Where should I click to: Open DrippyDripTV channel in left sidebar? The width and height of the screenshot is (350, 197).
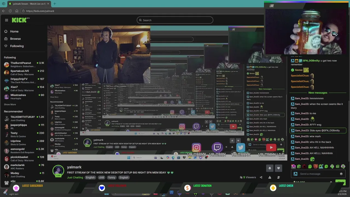(x=24, y=80)
